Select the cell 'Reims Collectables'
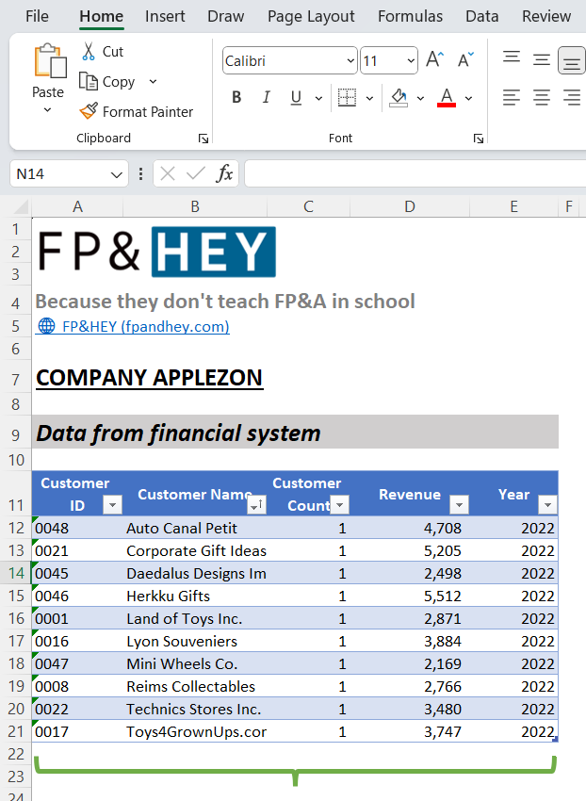The height and width of the screenshot is (801, 586). click(195, 687)
